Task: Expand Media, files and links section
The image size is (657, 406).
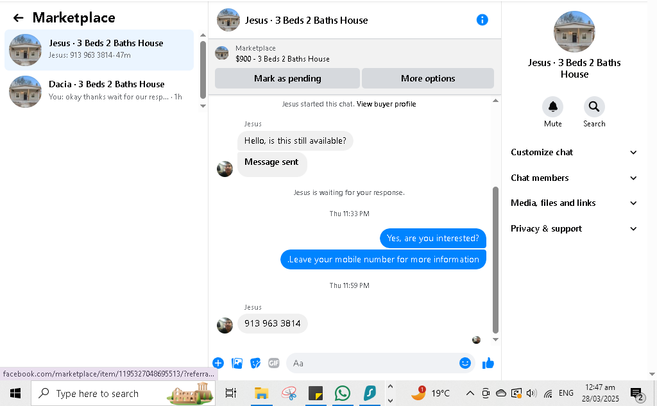Action: pos(574,203)
